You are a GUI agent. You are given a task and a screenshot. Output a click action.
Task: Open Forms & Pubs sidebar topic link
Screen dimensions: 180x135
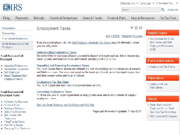coord(11,105)
